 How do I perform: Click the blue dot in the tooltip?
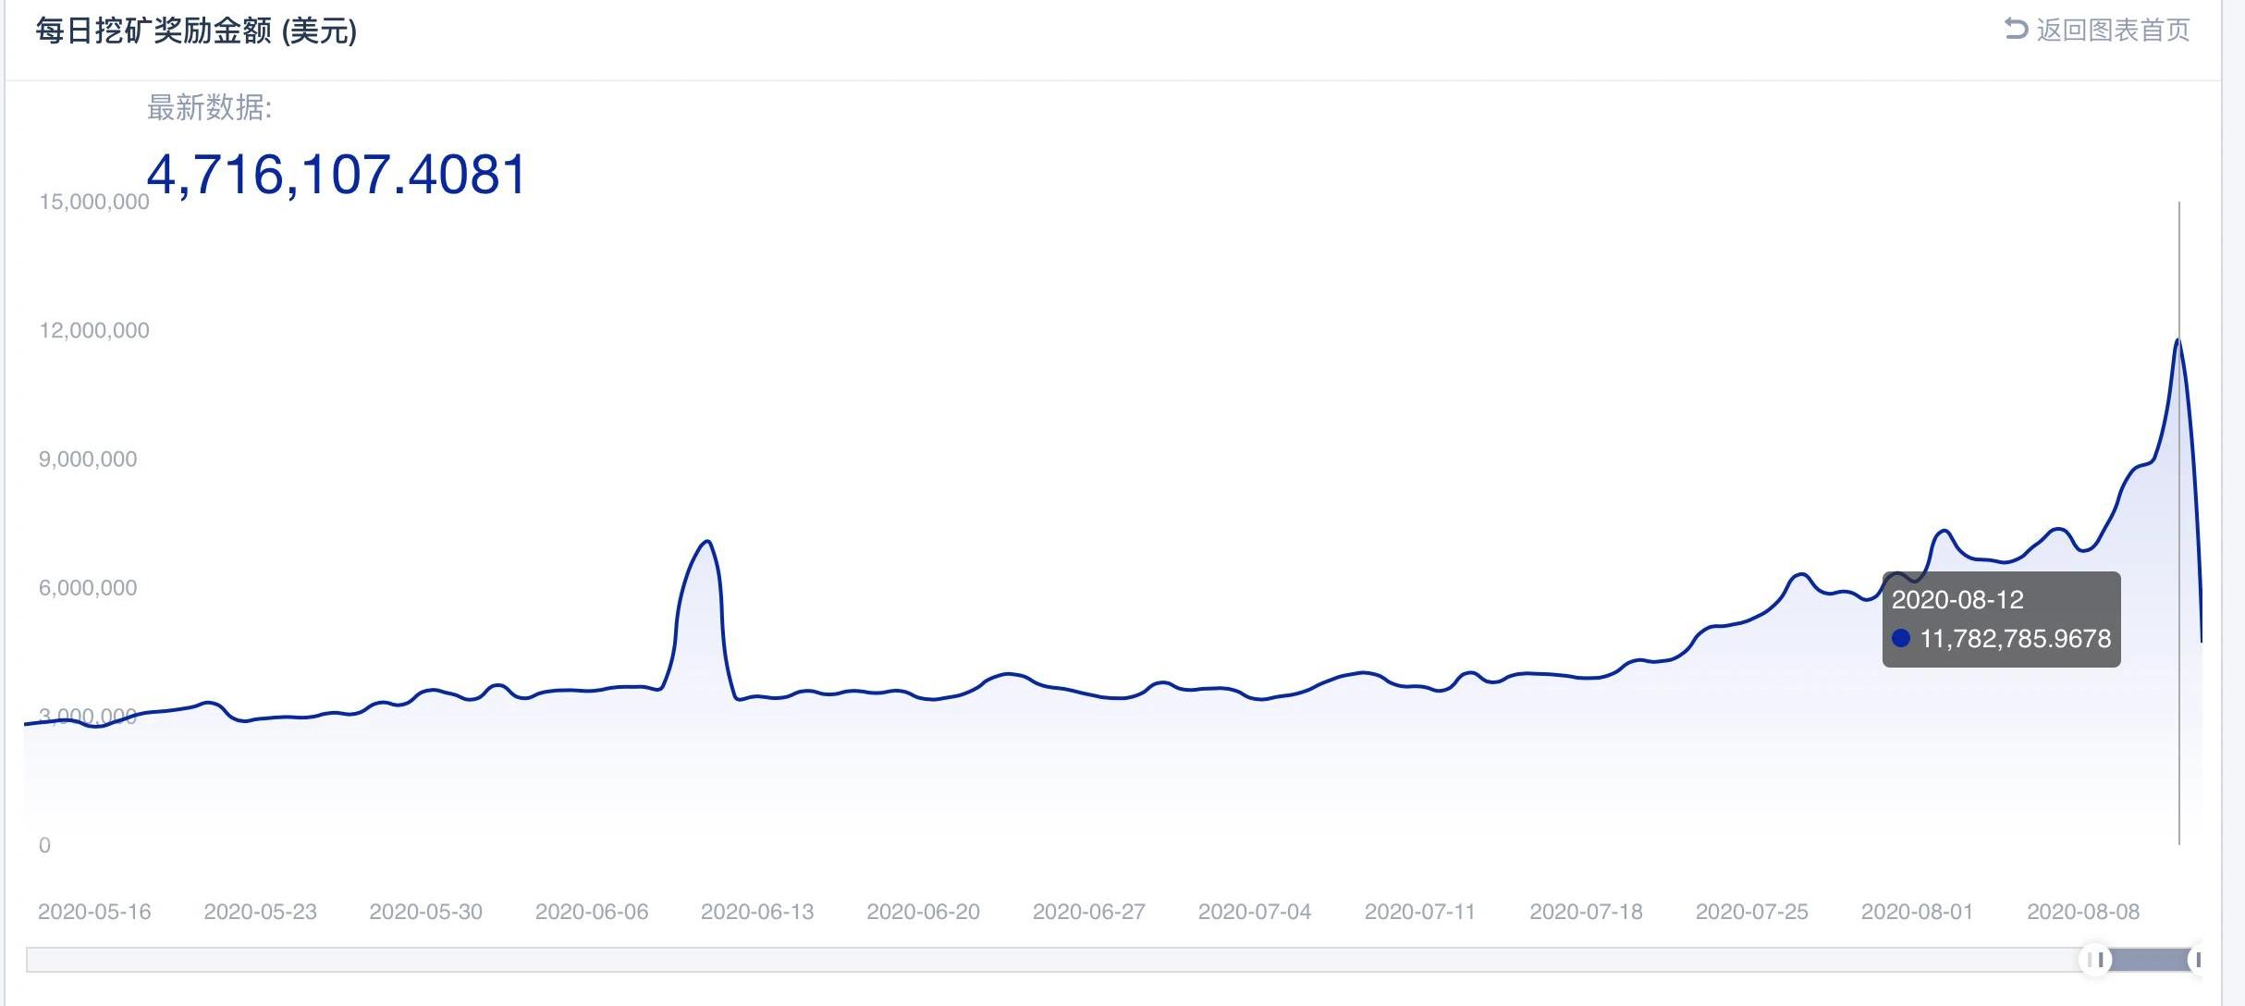[1901, 638]
